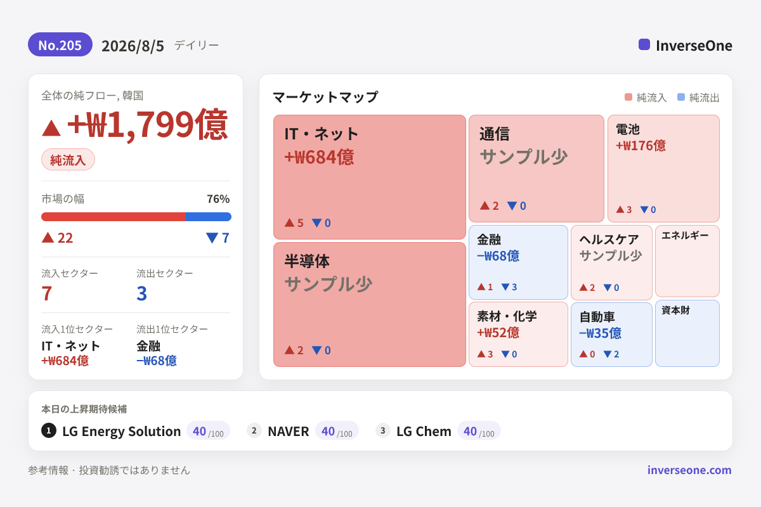Click the 本日の上昇期待候補 heading
Image resolution: width=761 pixels, height=507 pixels.
(84, 409)
